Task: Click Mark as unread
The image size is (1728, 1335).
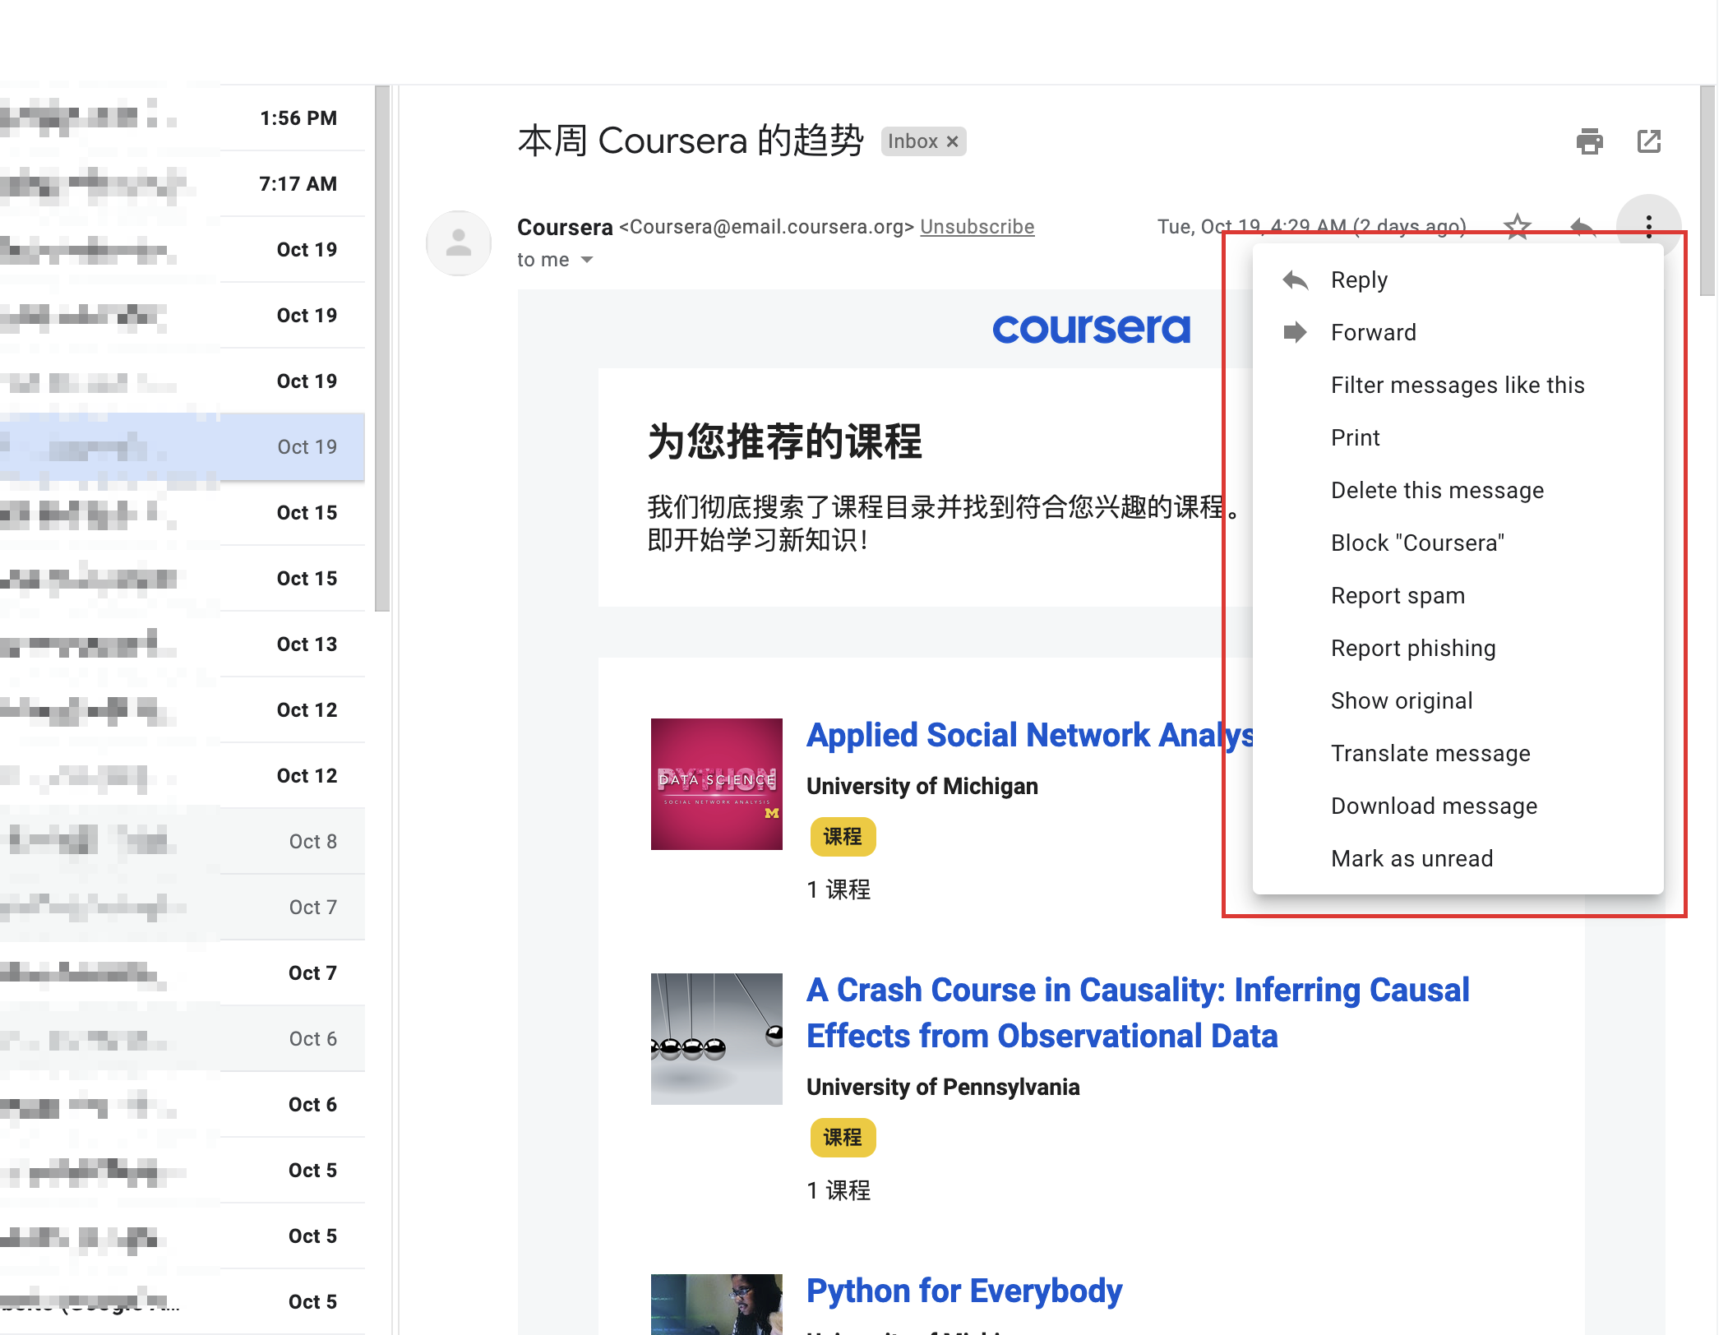Action: point(1412,859)
